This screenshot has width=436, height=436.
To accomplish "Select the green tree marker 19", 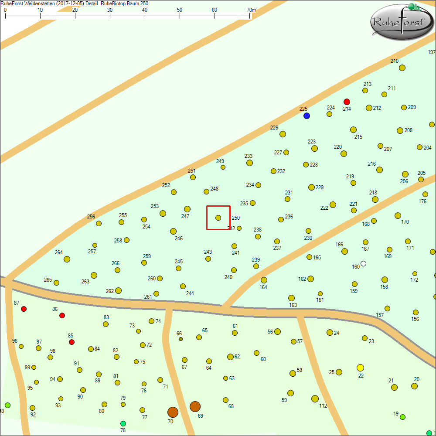I will (x=402, y=417).
